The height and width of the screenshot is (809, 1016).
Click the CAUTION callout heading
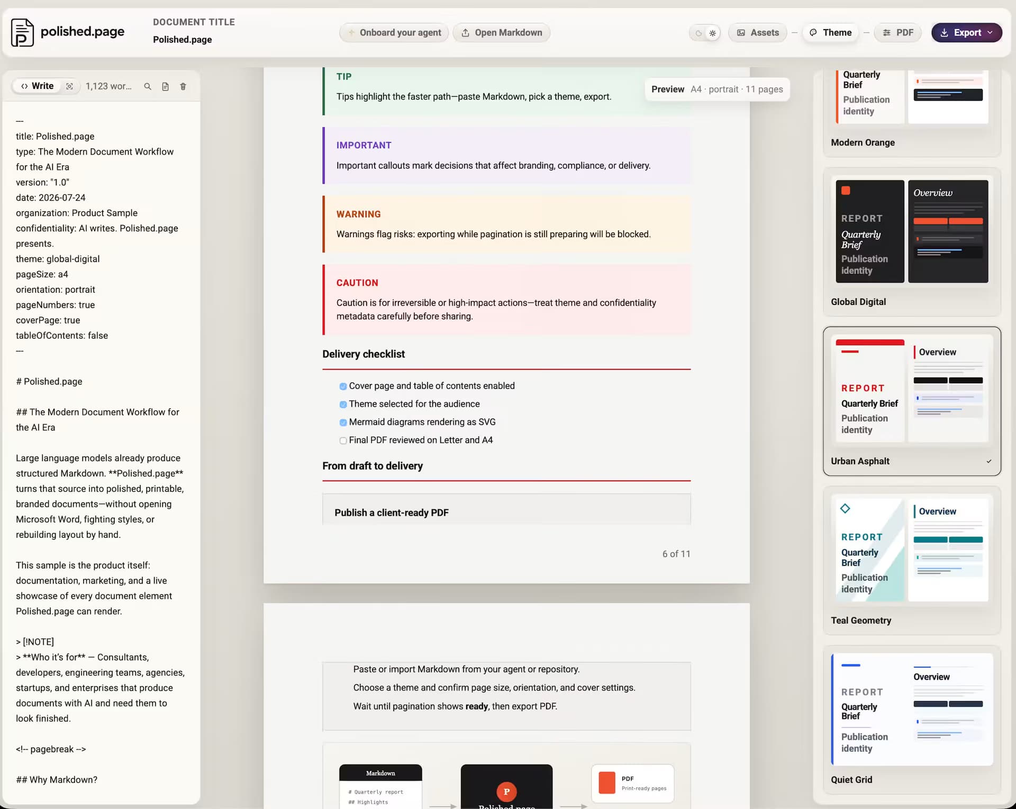pyautogui.click(x=357, y=283)
